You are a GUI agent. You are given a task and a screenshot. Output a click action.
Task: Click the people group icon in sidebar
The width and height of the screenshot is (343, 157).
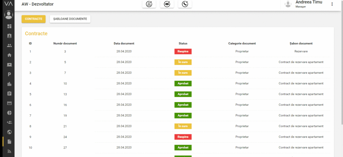(x=9, y=46)
